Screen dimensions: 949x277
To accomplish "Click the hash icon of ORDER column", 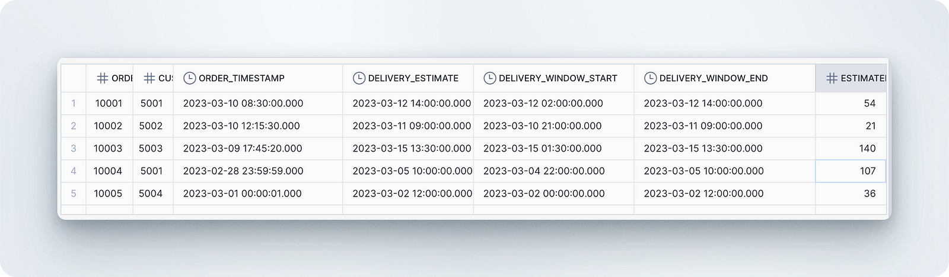I will (x=103, y=78).
